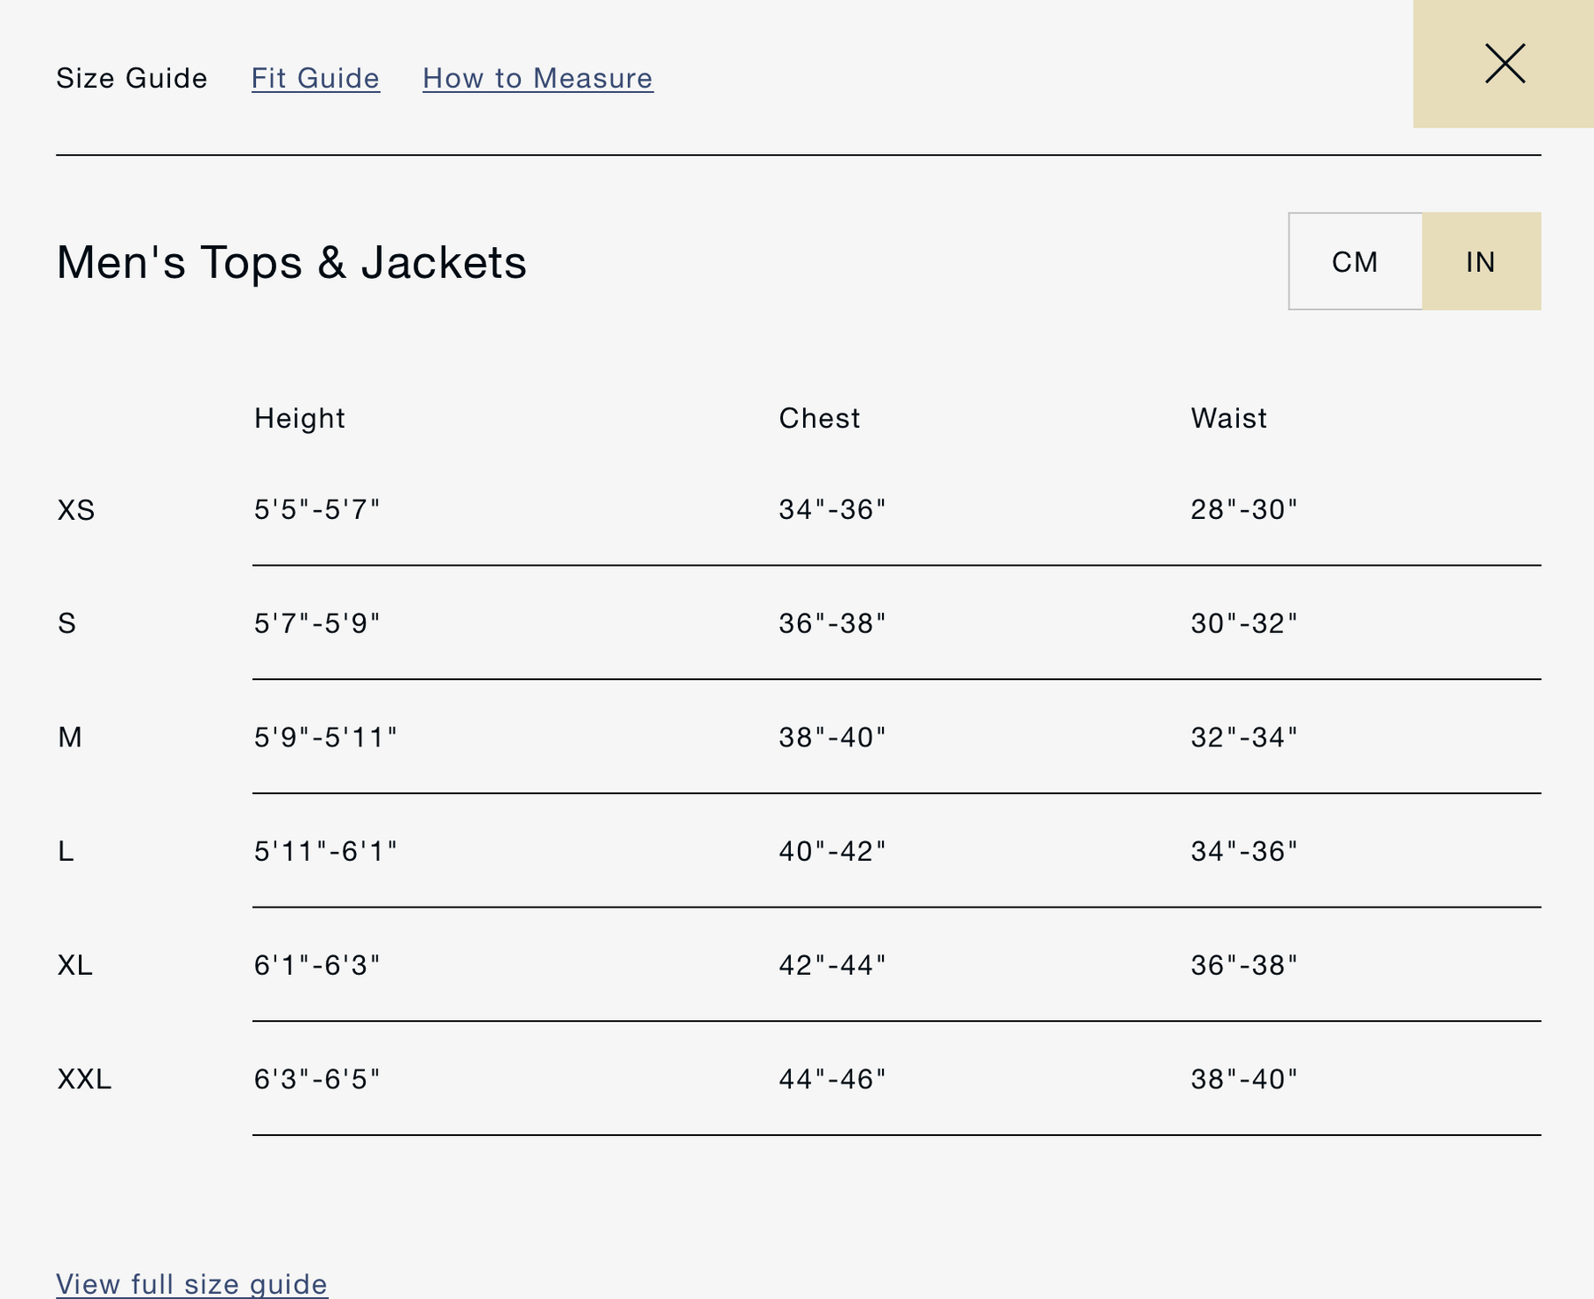
Task: Switch measurements to CM
Action: (1355, 261)
